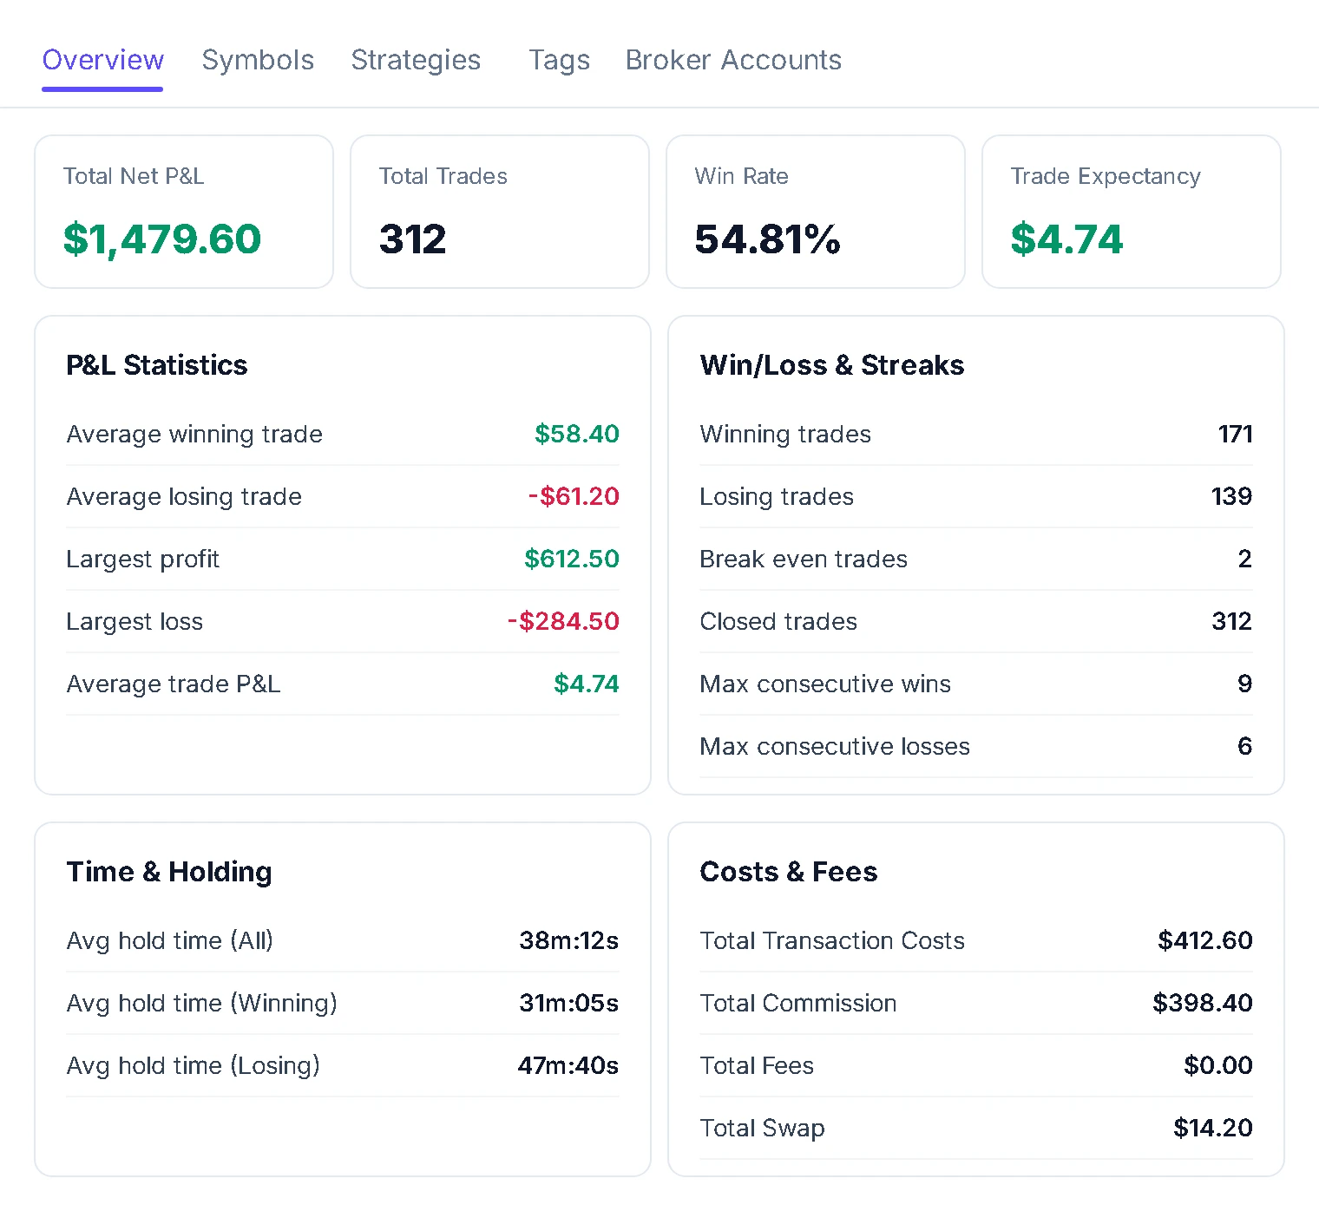Click the Largest loss amount -$284.50

tap(563, 621)
